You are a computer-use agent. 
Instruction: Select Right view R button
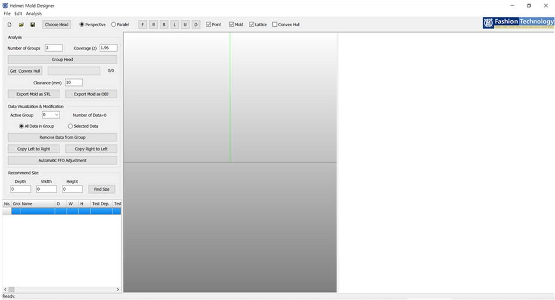pyautogui.click(x=164, y=24)
